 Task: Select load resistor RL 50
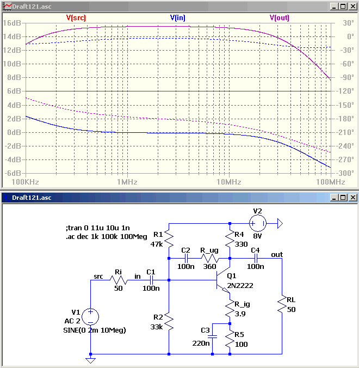click(x=282, y=304)
